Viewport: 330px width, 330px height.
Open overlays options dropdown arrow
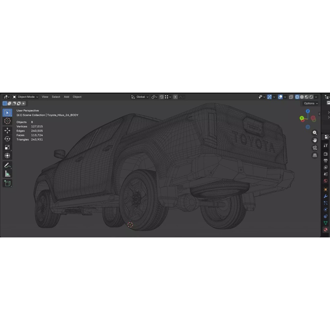[285, 97]
